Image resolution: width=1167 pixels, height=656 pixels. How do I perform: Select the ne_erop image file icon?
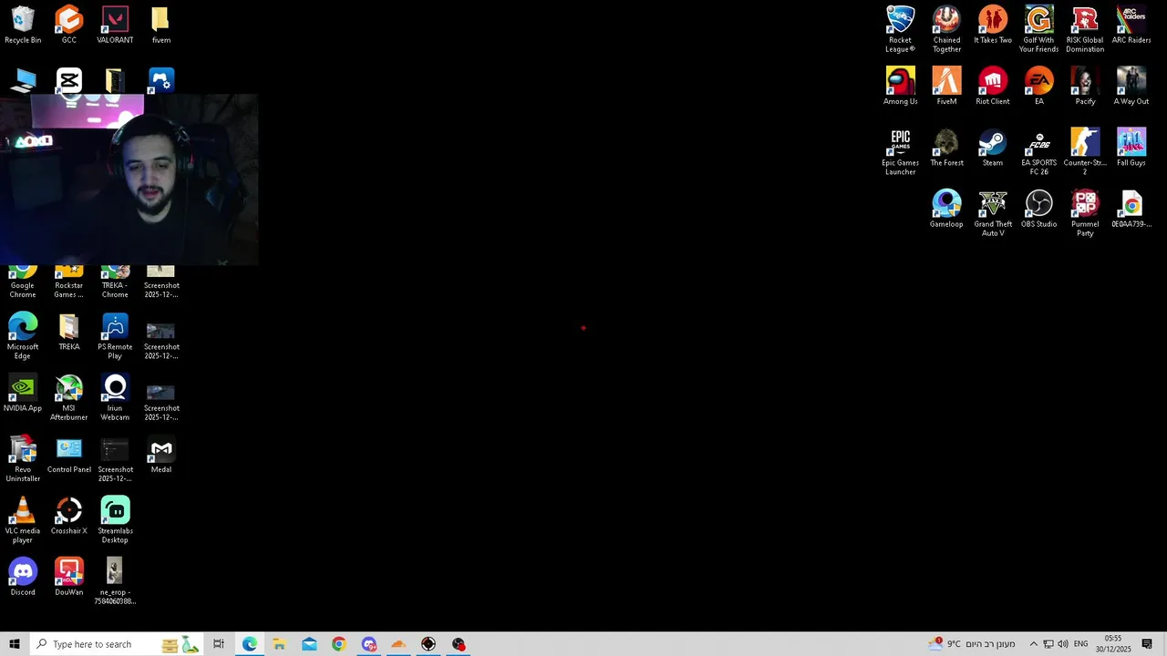[x=115, y=581]
